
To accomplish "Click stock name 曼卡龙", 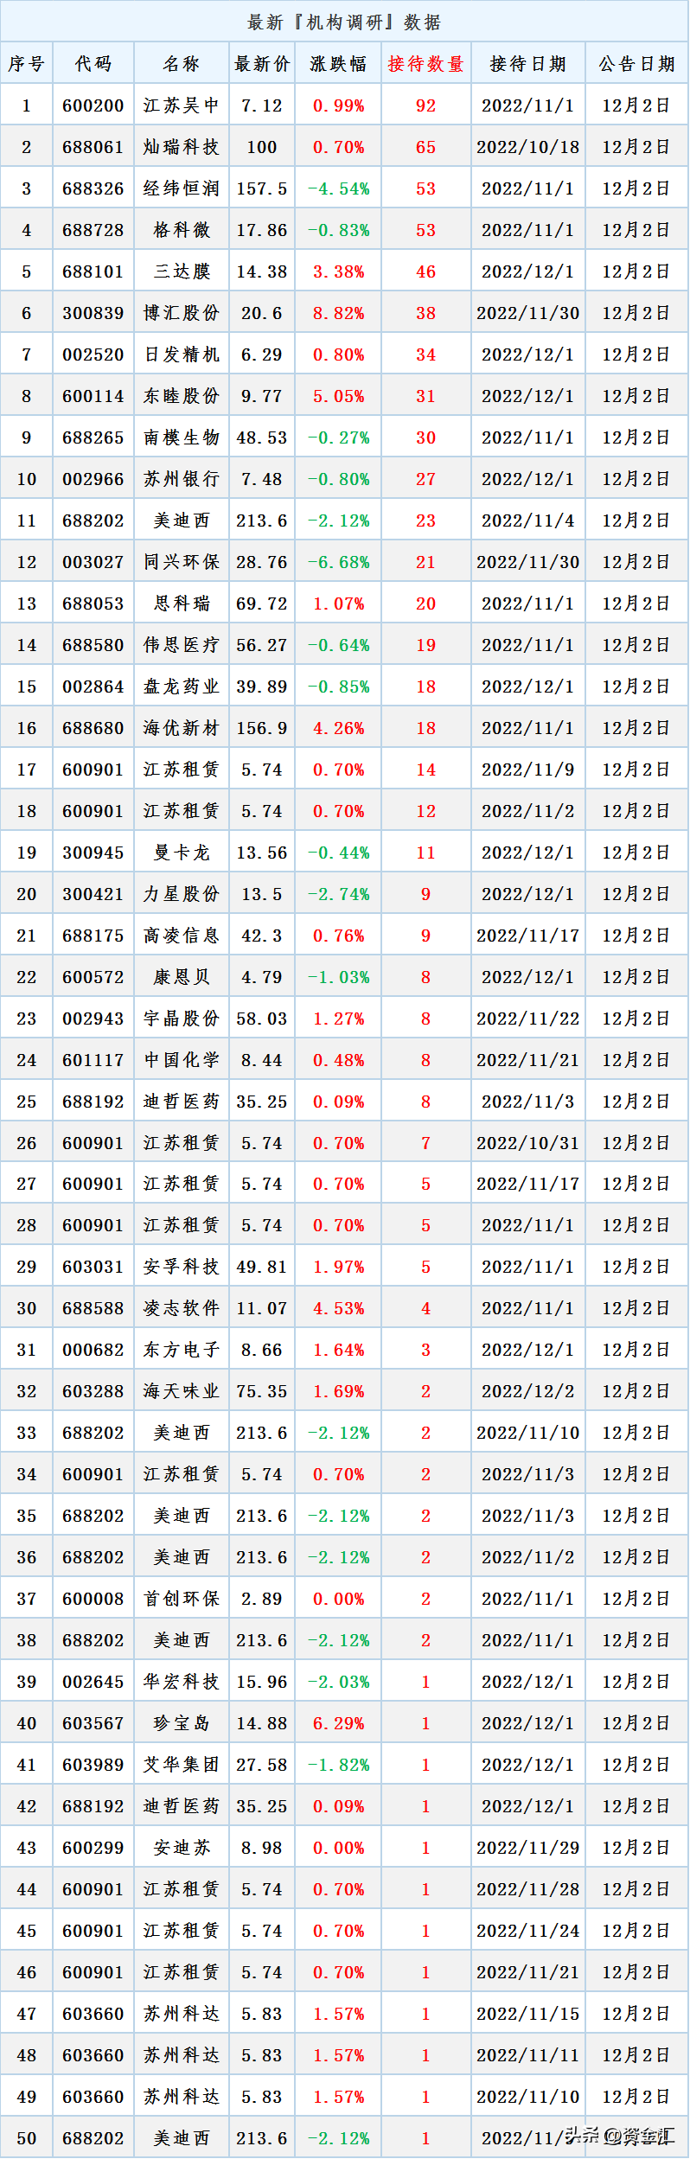I will click(x=182, y=853).
